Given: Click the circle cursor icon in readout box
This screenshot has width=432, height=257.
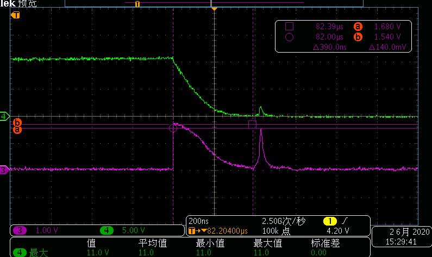Looking at the screenshot, I should (x=289, y=37).
